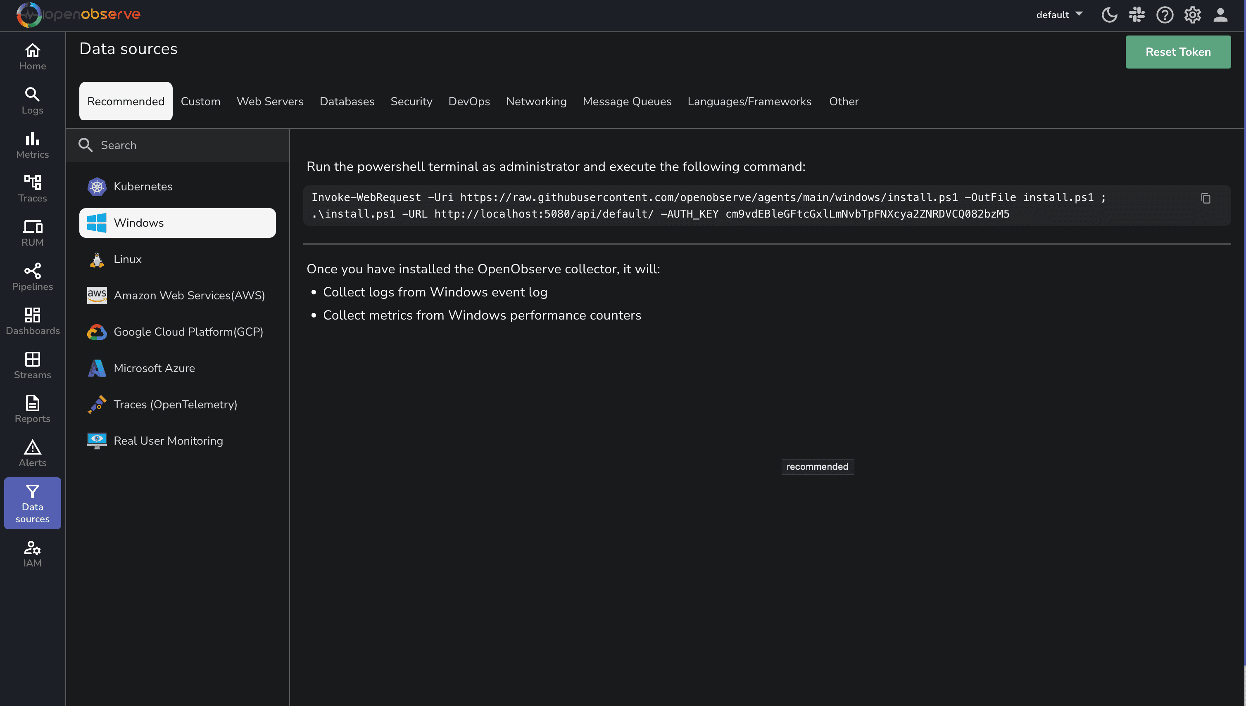The image size is (1246, 706).
Task: Toggle dark mode with the moon icon
Action: (1109, 14)
